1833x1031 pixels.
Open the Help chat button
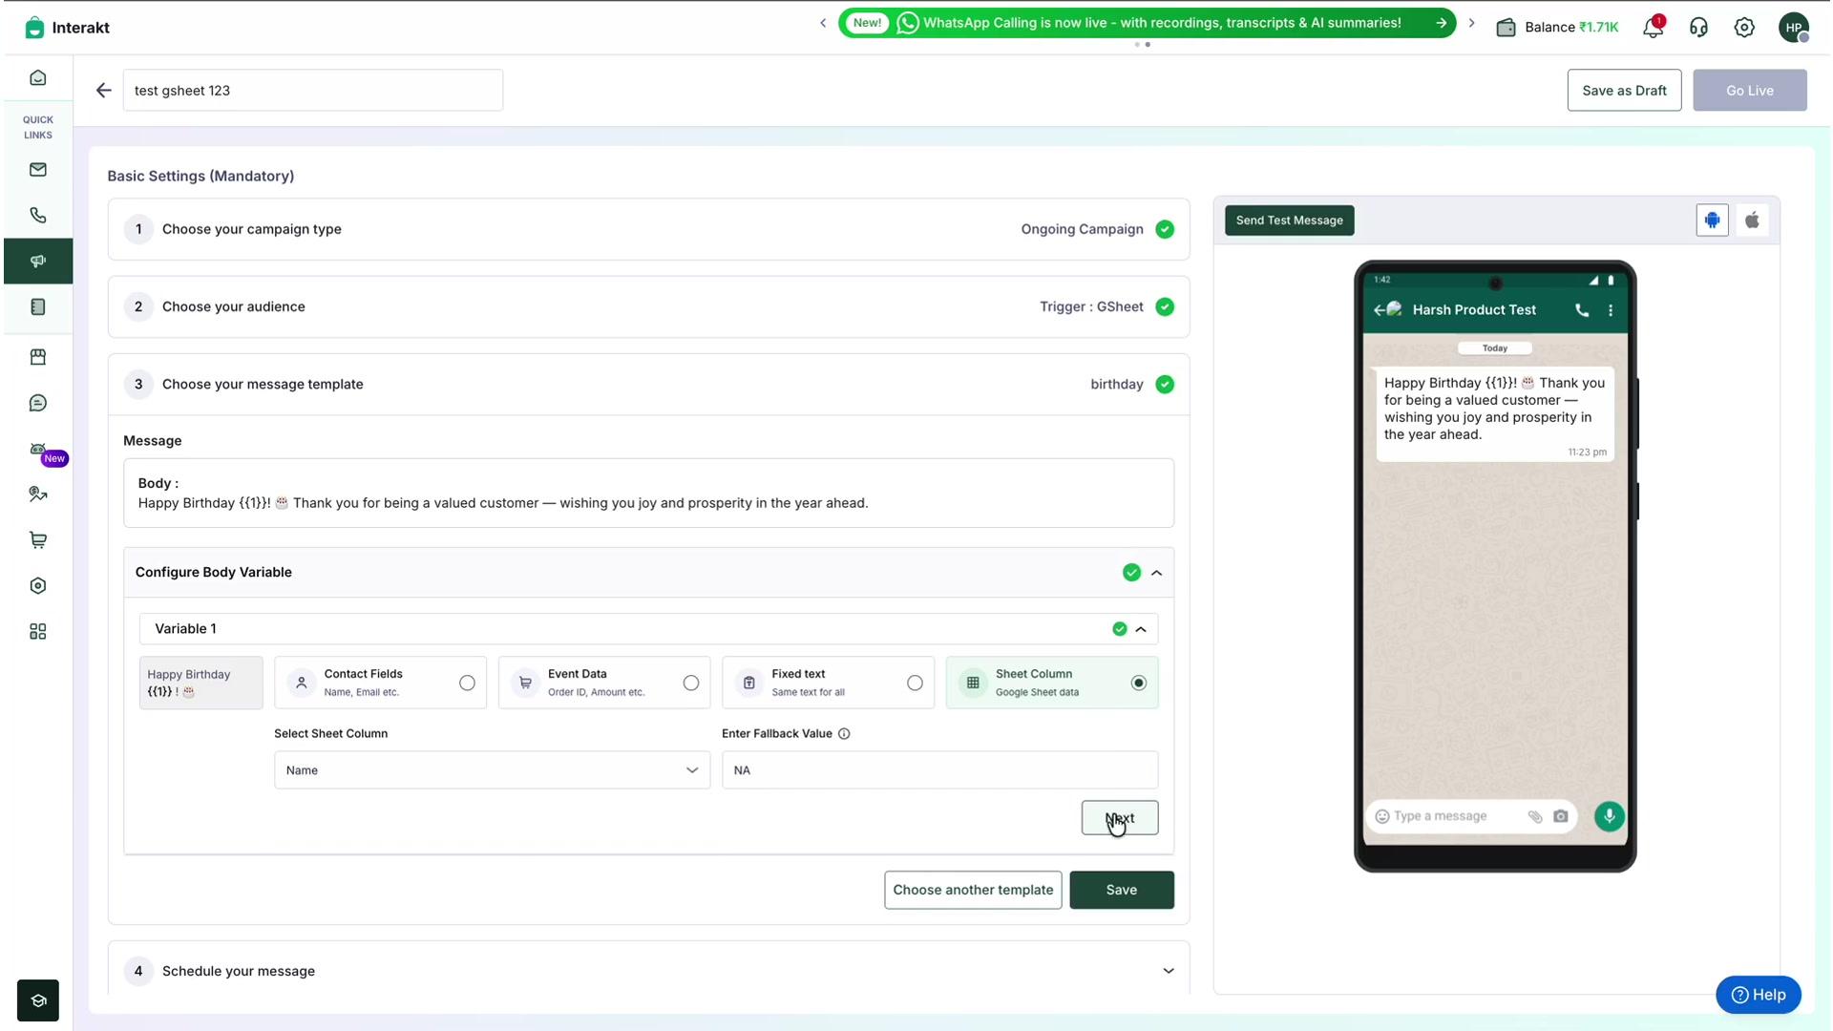pyautogui.click(x=1758, y=995)
